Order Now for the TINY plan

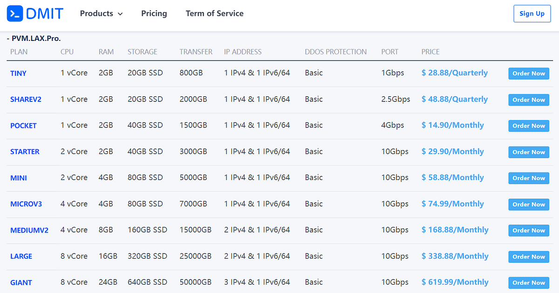[x=529, y=73]
